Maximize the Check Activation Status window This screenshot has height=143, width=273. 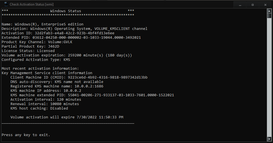253,5
